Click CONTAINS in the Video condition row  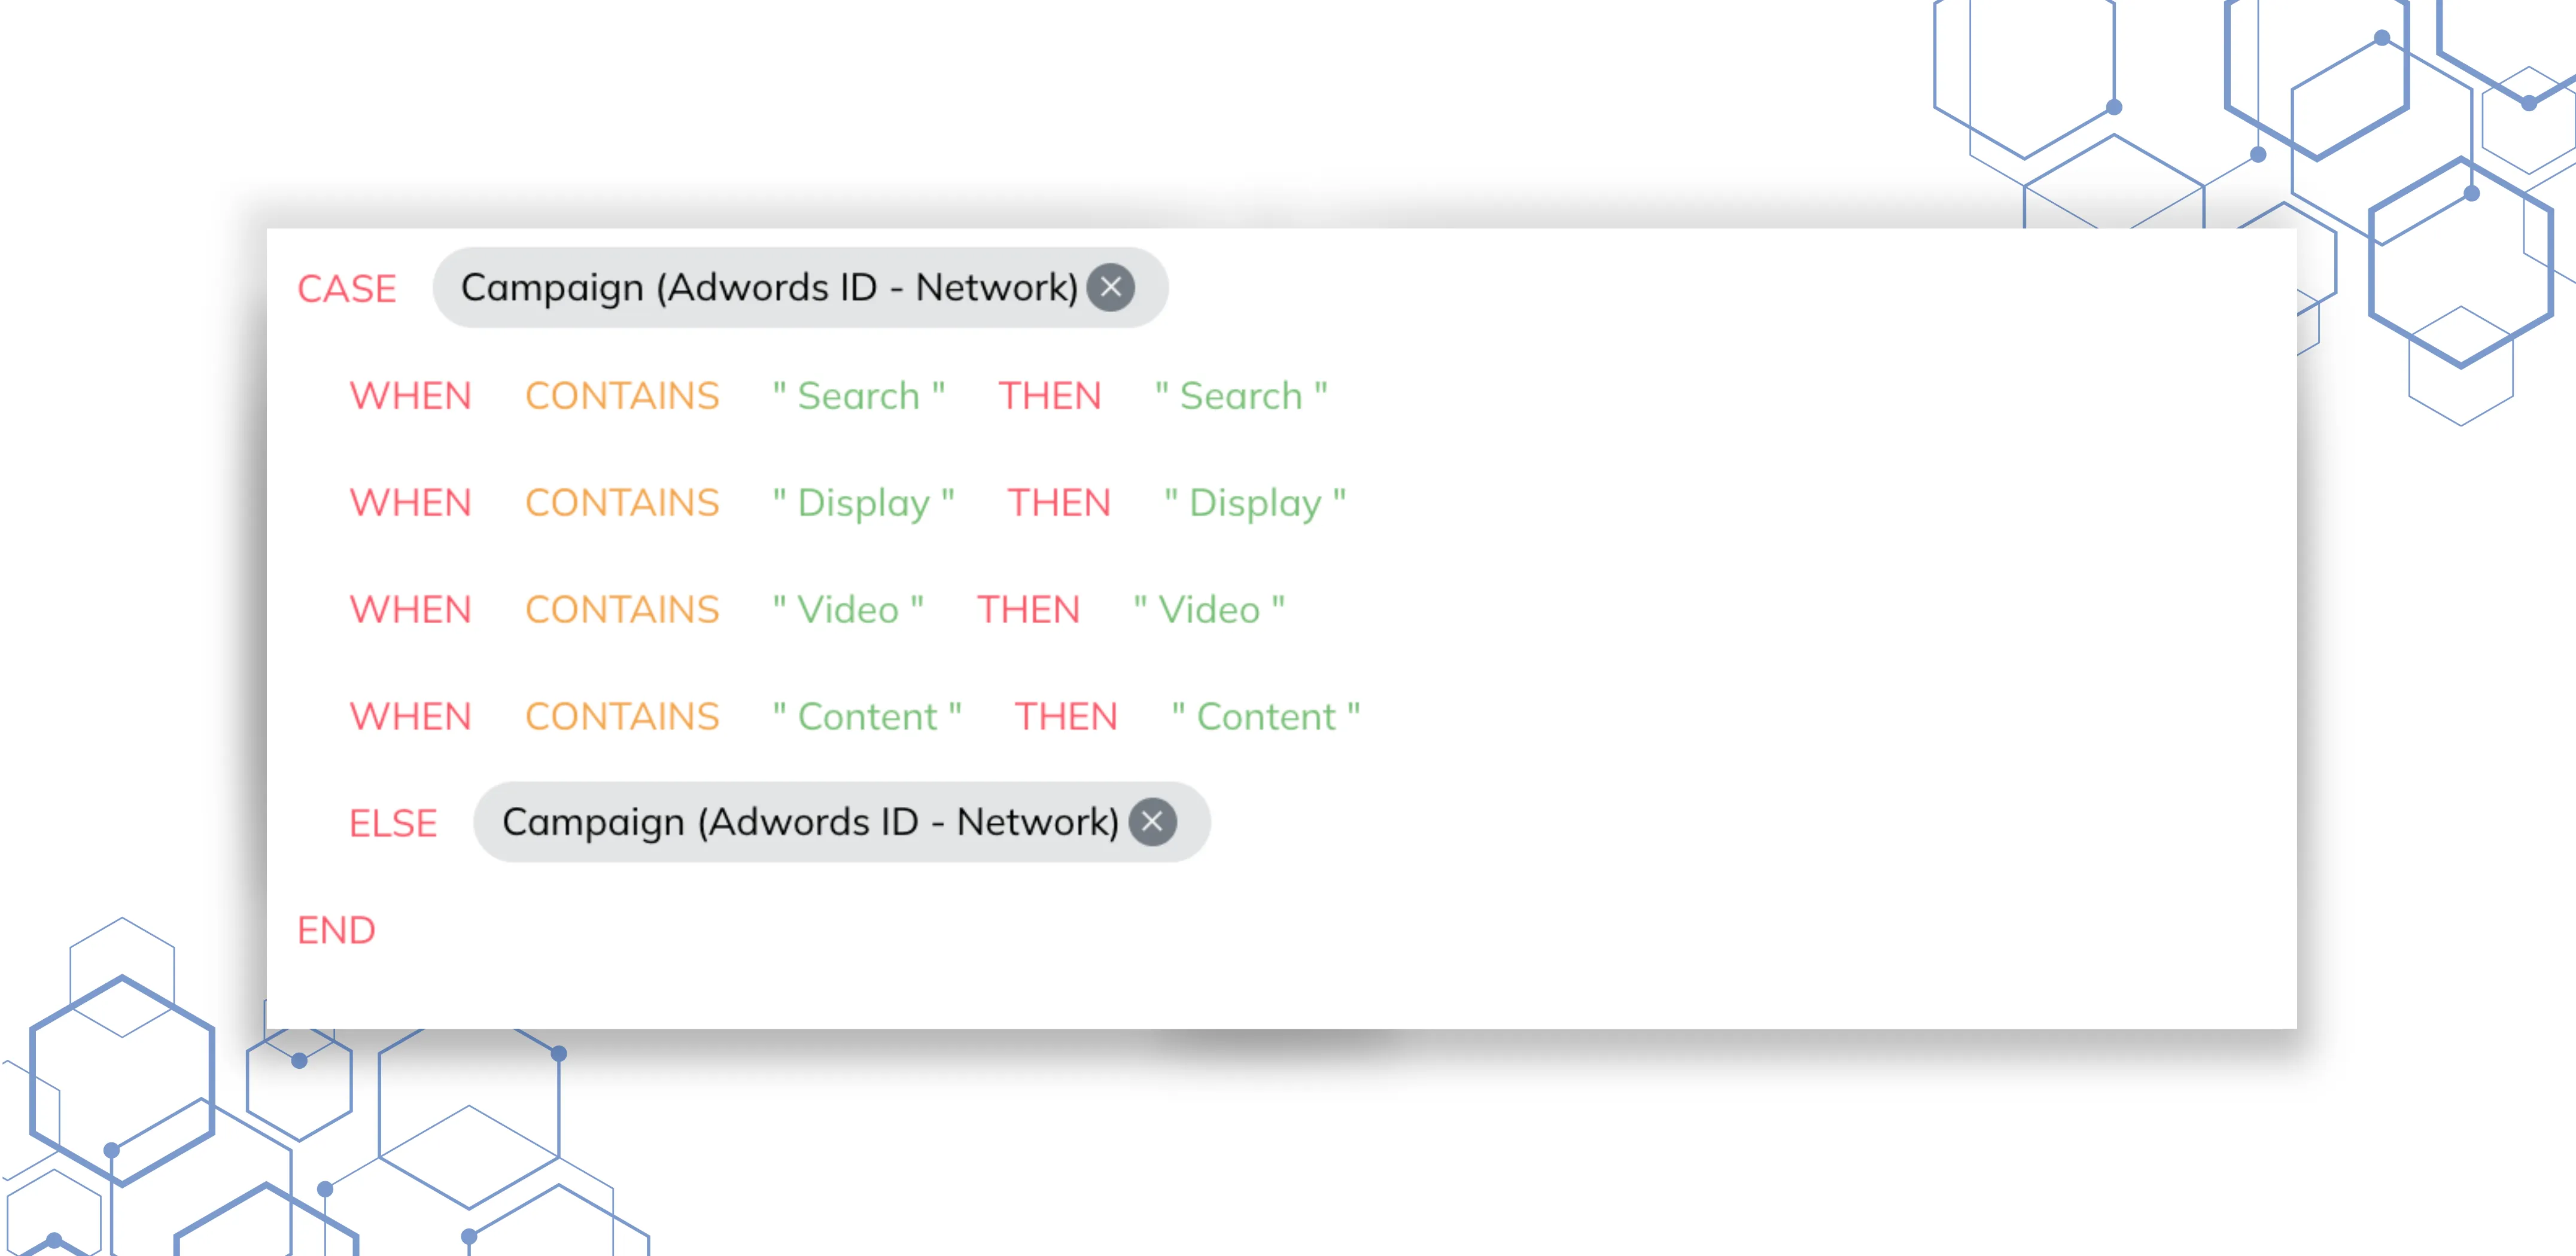(x=622, y=609)
